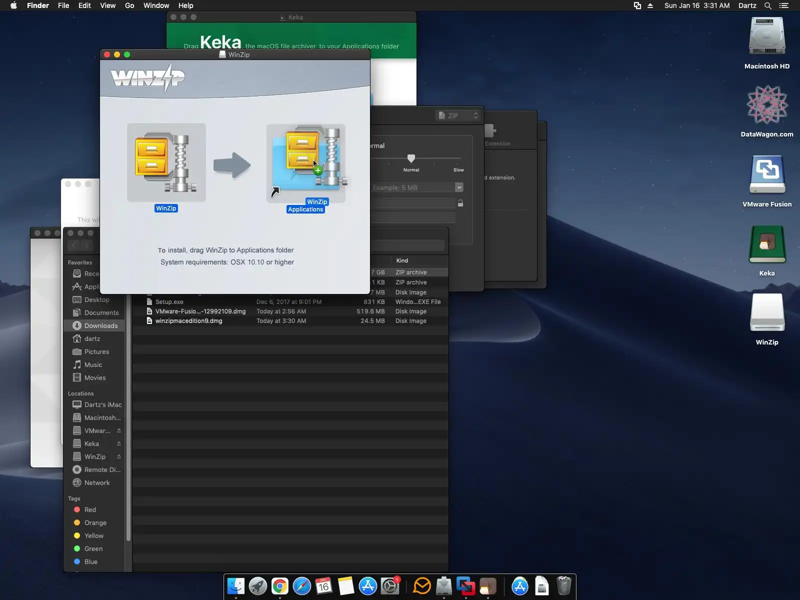Eject the Keka volume in sidebar

pyautogui.click(x=119, y=443)
